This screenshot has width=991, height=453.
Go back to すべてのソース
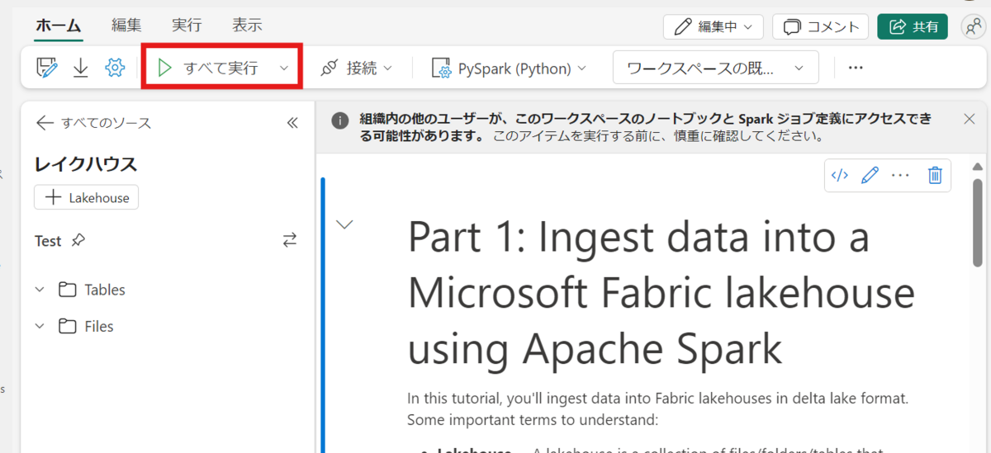point(93,123)
